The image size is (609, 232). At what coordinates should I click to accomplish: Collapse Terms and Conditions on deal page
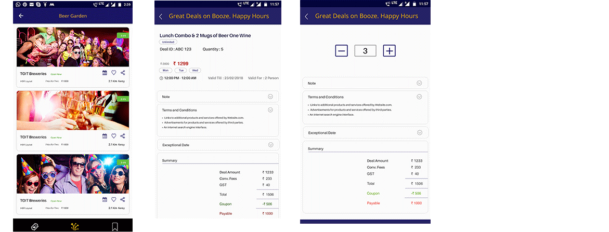pos(270,110)
